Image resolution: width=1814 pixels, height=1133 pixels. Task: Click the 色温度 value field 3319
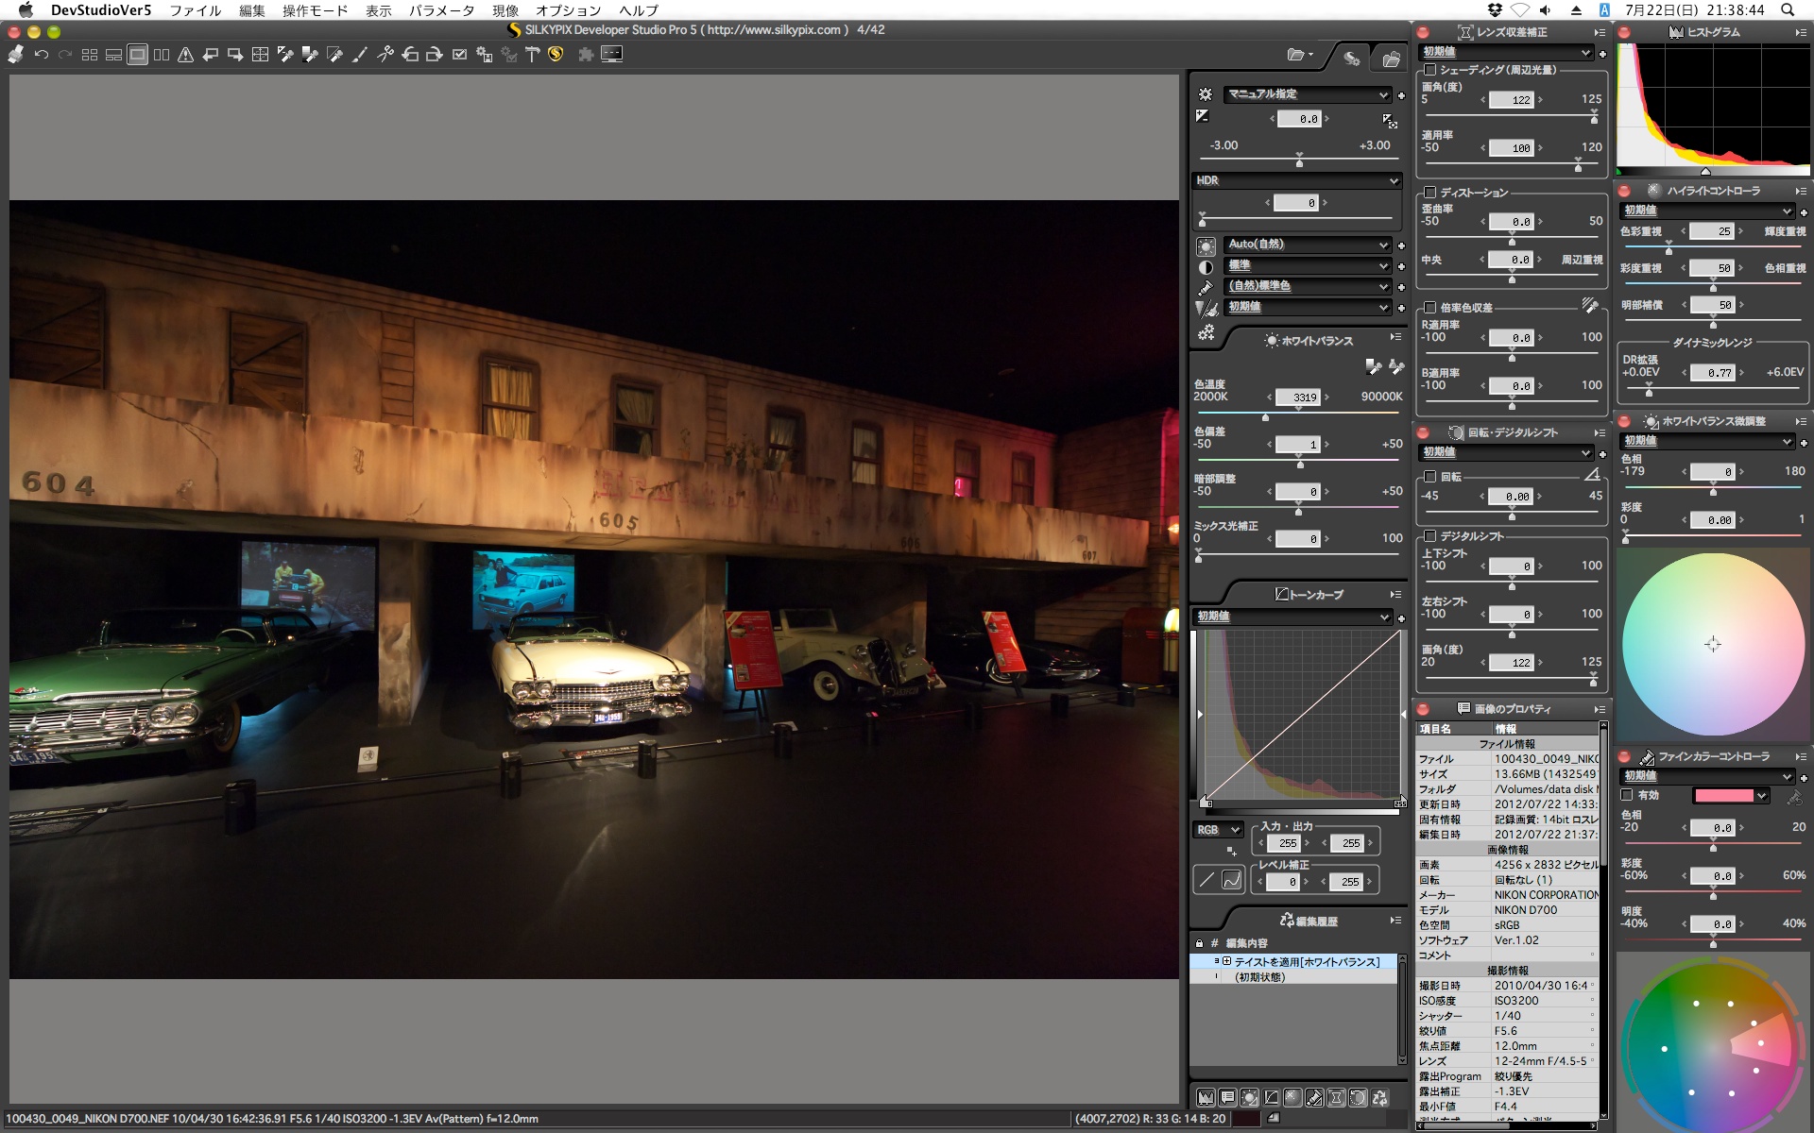pyautogui.click(x=1298, y=397)
